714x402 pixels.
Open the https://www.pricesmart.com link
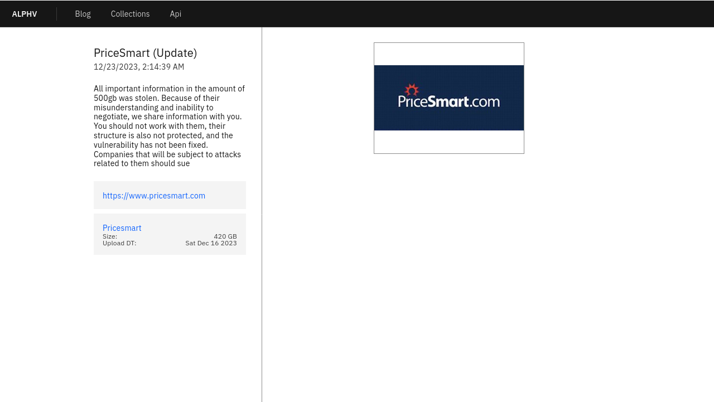pos(154,196)
